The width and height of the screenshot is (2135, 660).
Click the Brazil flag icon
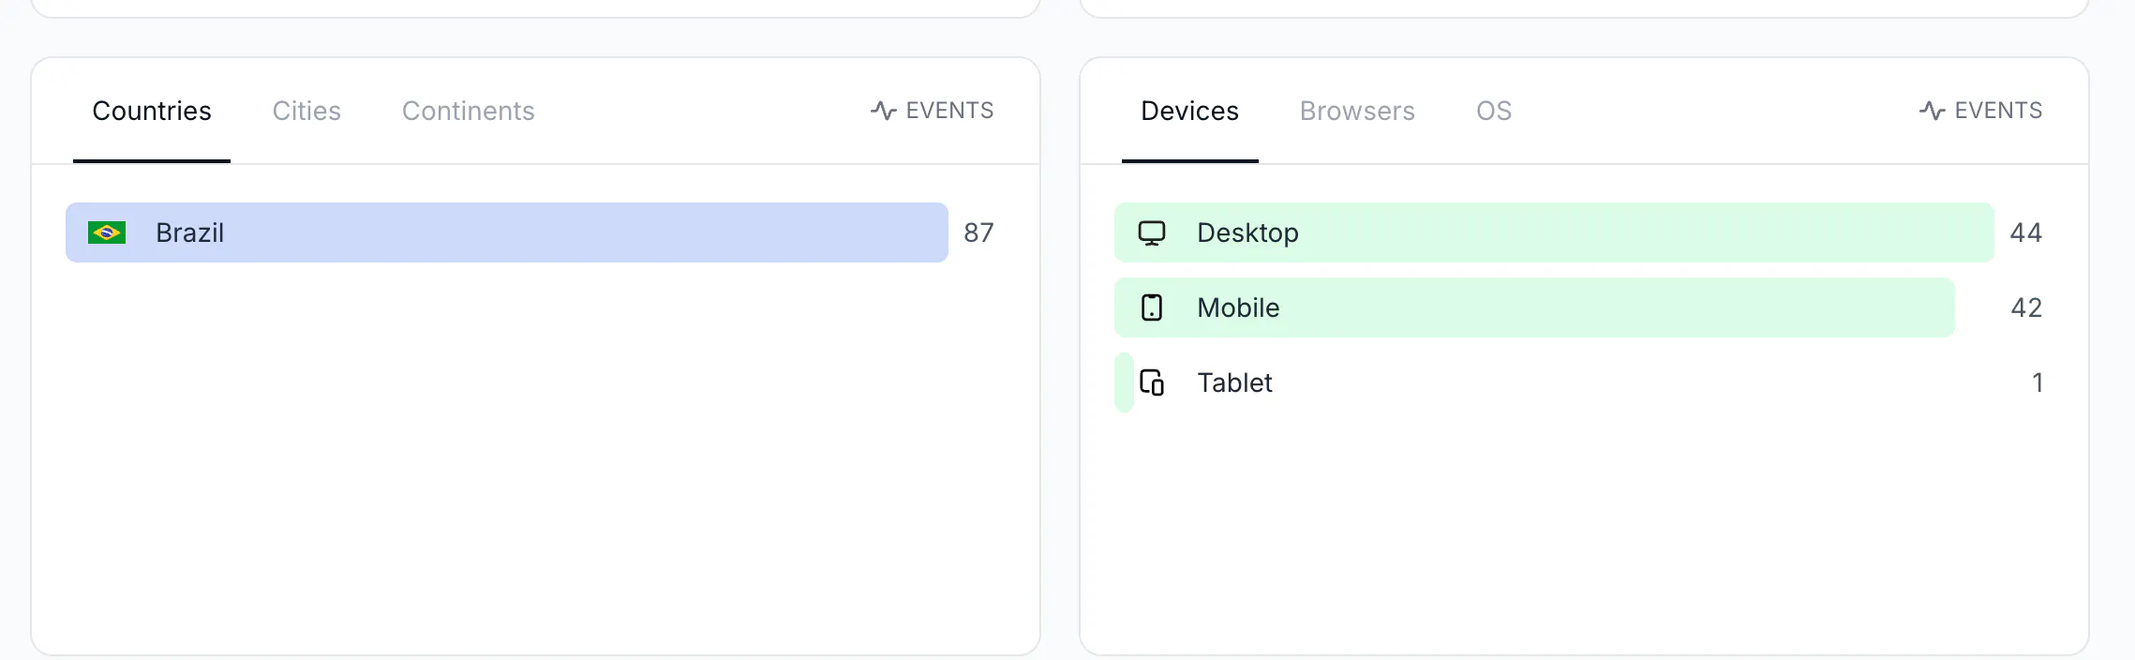(x=107, y=232)
